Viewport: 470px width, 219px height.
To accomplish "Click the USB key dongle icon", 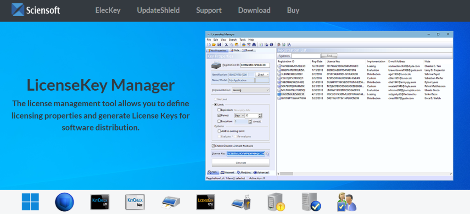I will click(241, 203).
